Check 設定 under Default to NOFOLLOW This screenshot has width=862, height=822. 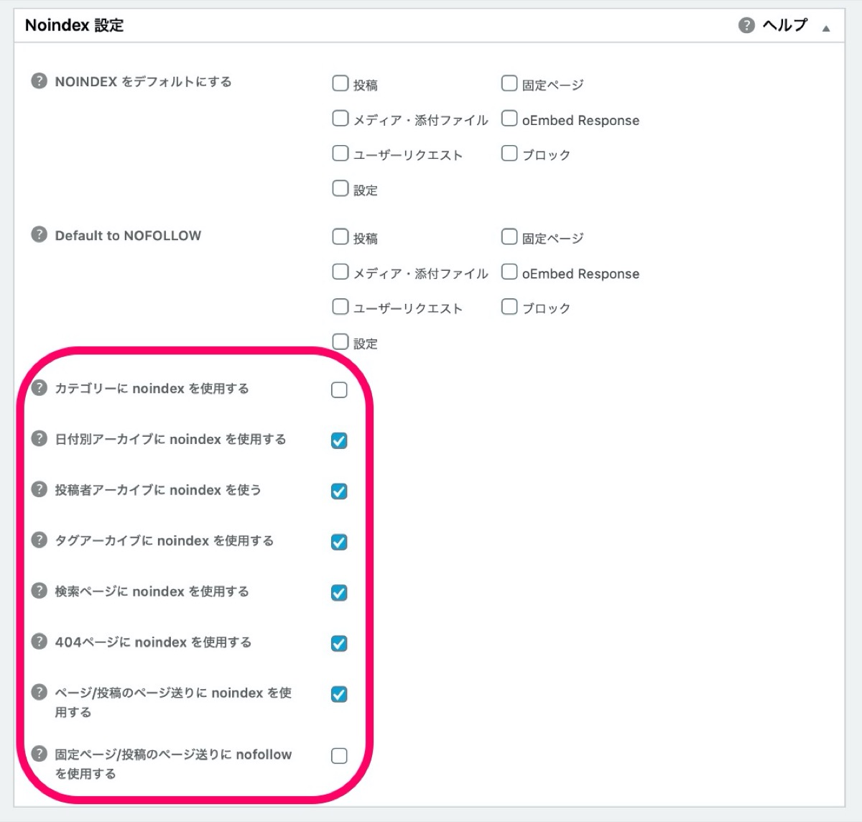pos(340,341)
